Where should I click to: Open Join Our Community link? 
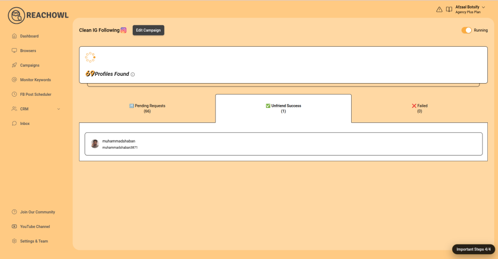pyautogui.click(x=37, y=212)
